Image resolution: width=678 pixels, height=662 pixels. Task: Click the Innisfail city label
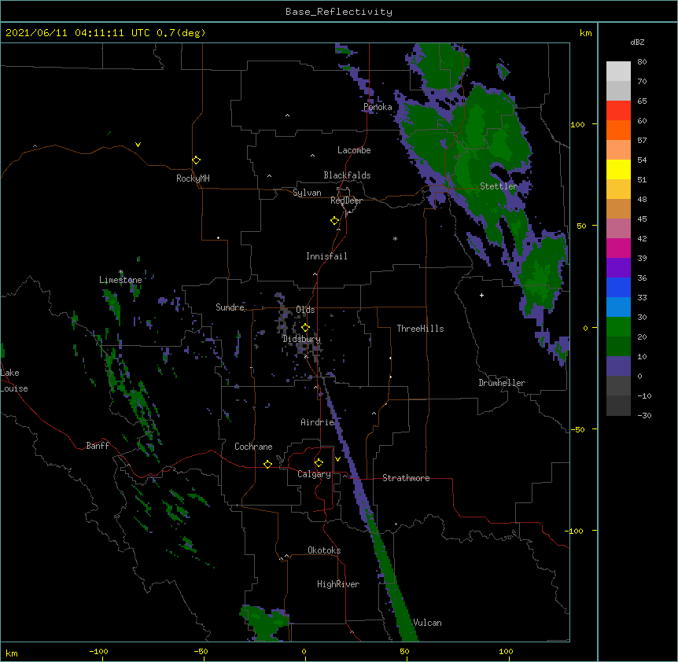pyautogui.click(x=326, y=256)
